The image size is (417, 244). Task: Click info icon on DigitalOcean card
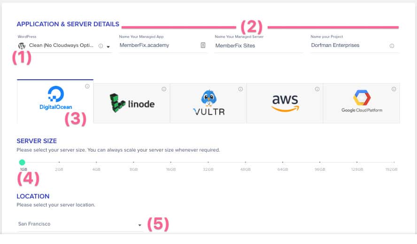pos(87,87)
